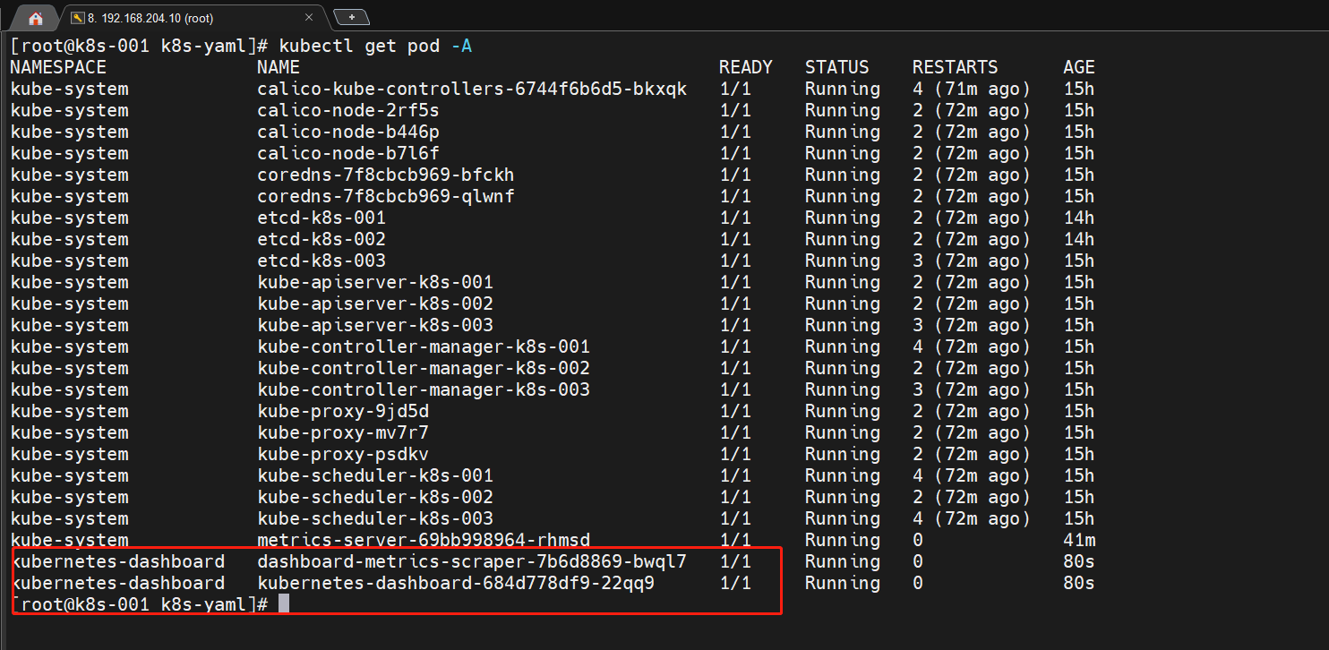Click pod name kube-scheduler-k8s-002
The width and height of the screenshot is (1329, 650).
pyautogui.click(x=375, y=497)
